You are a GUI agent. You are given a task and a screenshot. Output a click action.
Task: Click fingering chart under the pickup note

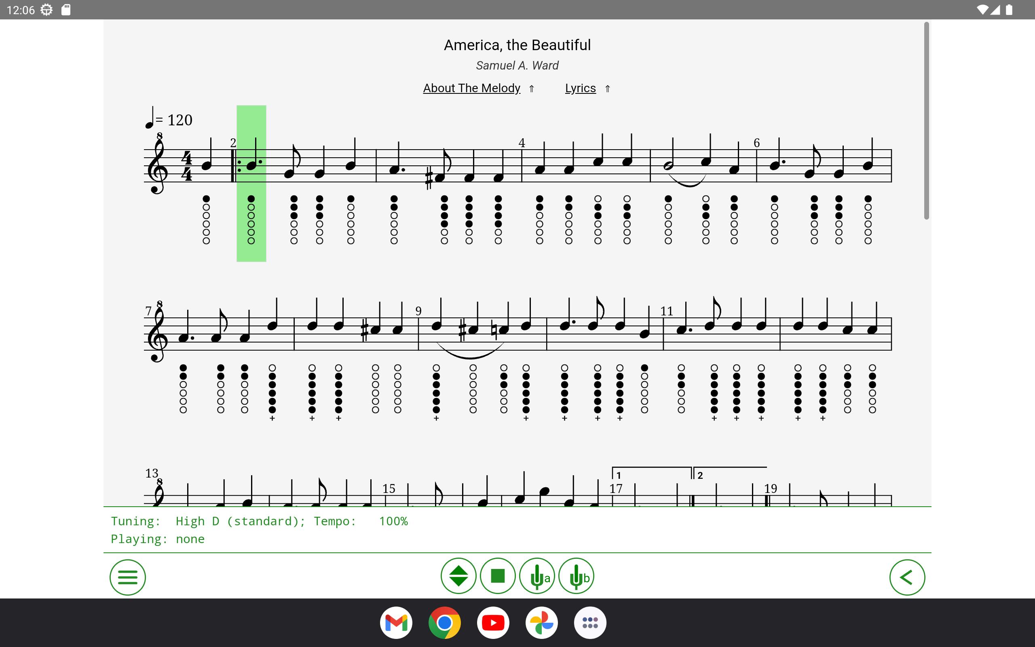coord(206,220)
